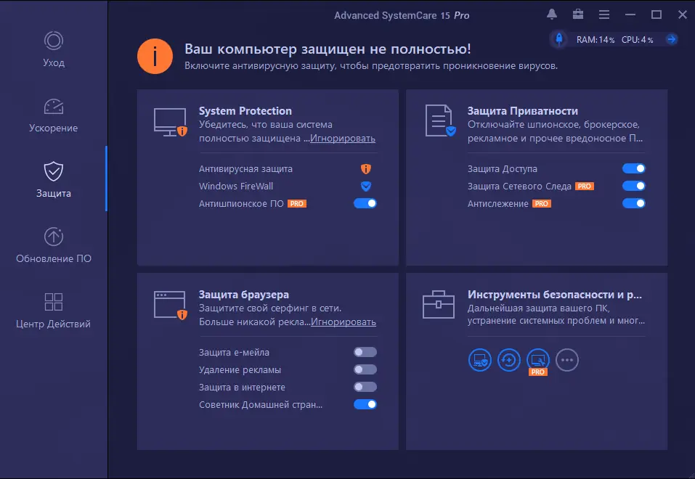
Task: Click the notification bell icon
Action: coord(552,15)
